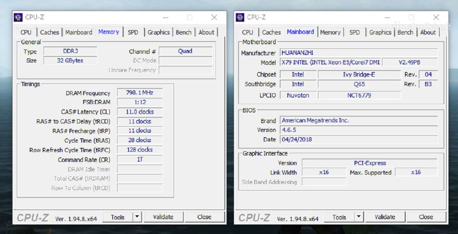This screenshot has height=234, width=458.
Task: Click motherboard model field X79 INTEL
Action: pyautogui.click(x=331, y=62)
